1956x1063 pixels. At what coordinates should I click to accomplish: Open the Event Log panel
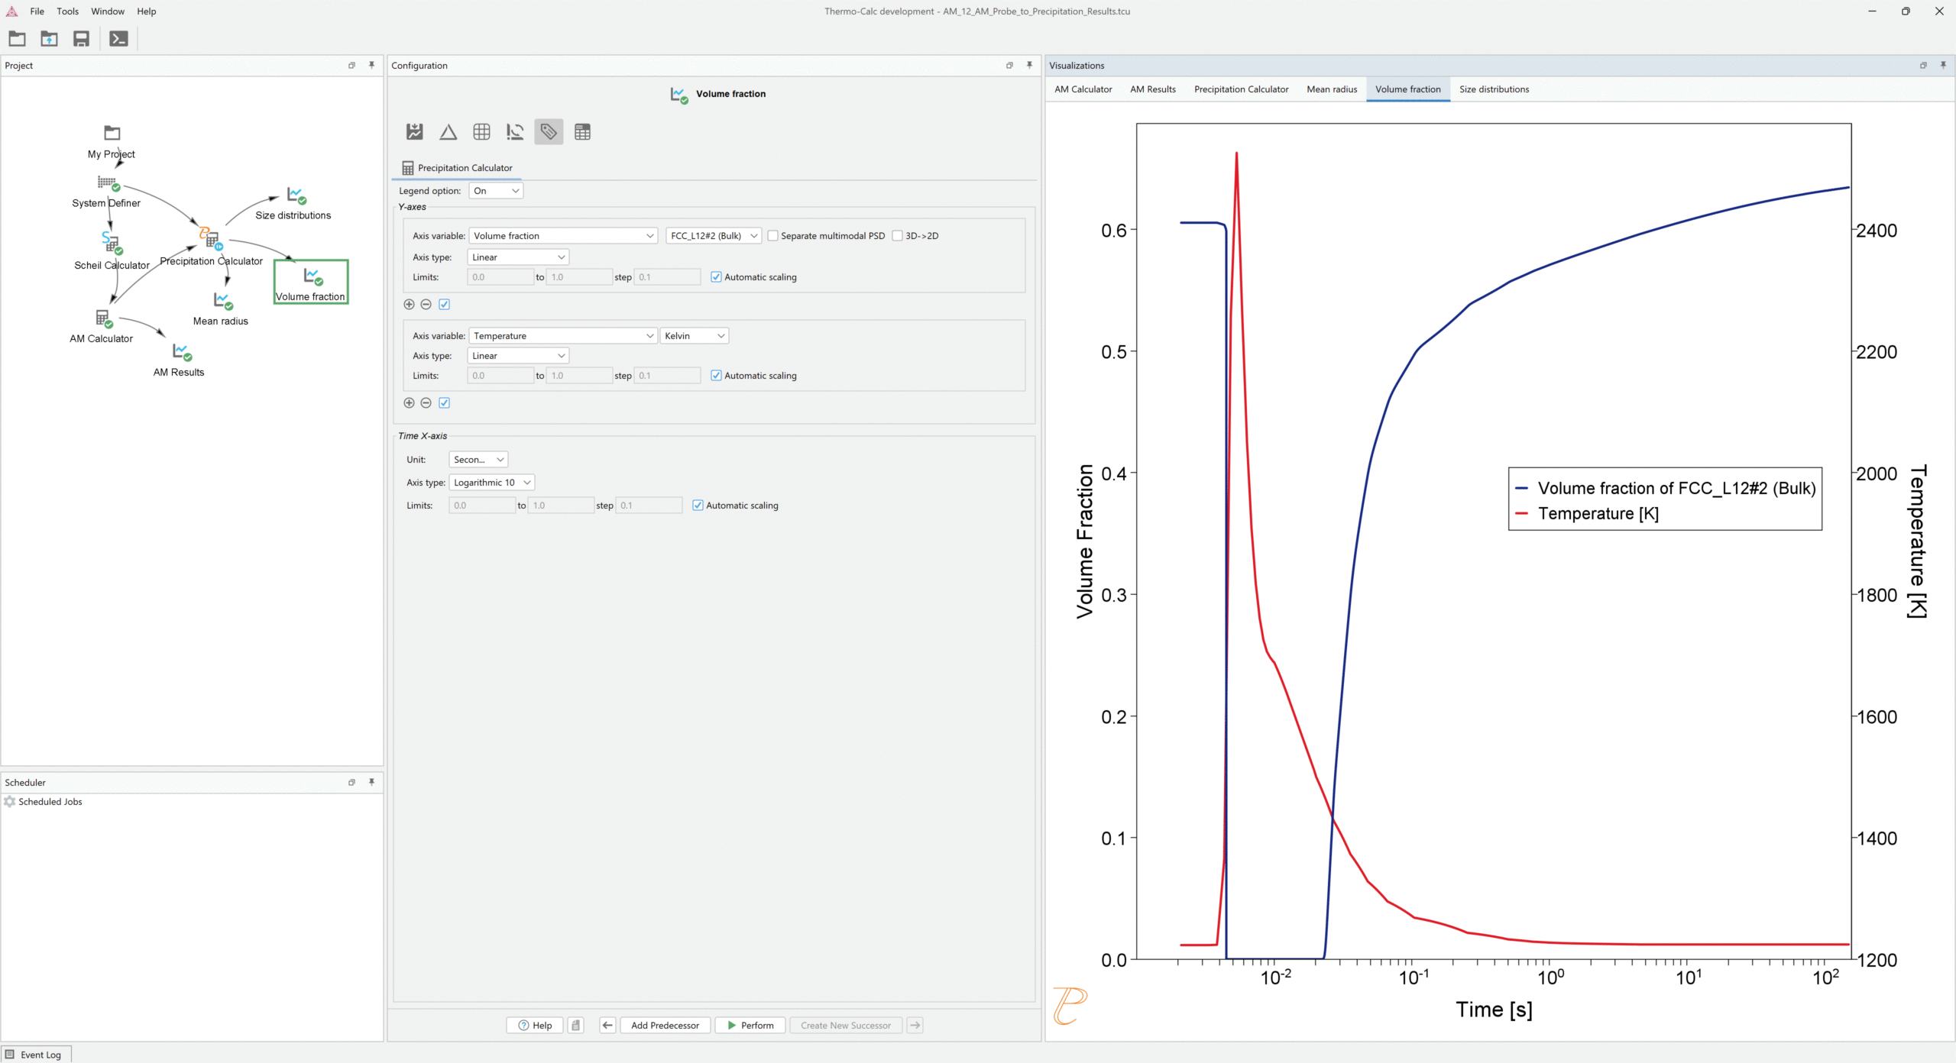(x=34, y=1055)
